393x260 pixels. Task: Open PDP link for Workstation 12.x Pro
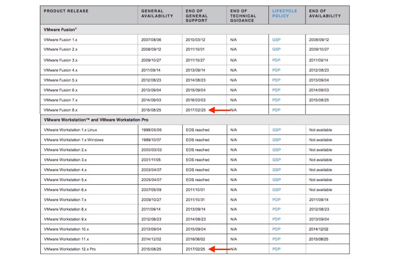click(x=277, y=249)
